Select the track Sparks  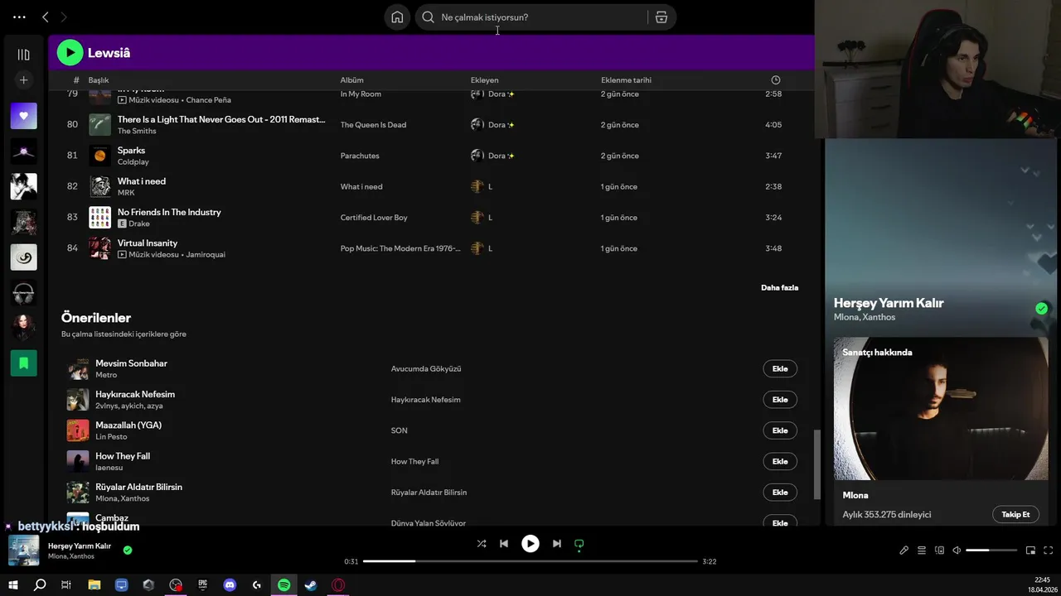coord(131,151)
